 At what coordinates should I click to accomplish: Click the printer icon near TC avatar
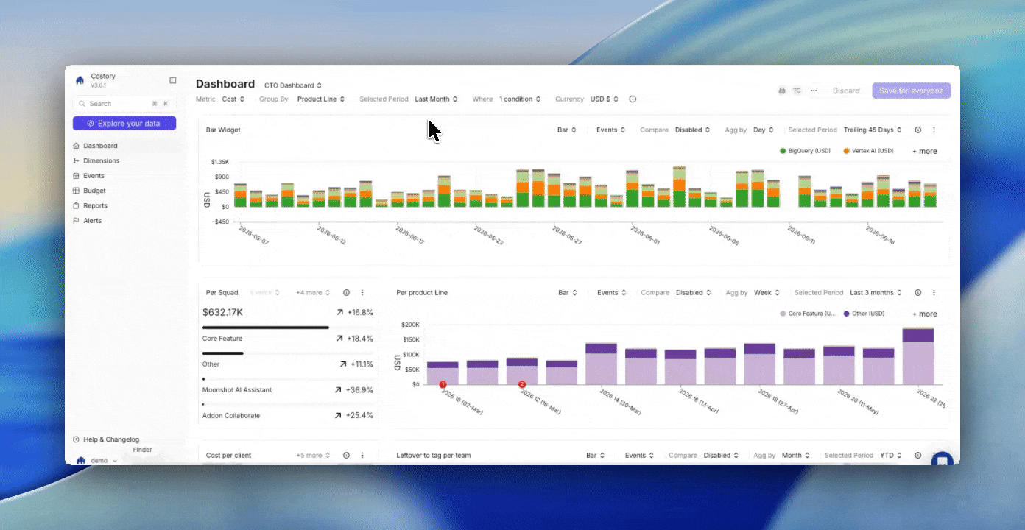point(782,91)
